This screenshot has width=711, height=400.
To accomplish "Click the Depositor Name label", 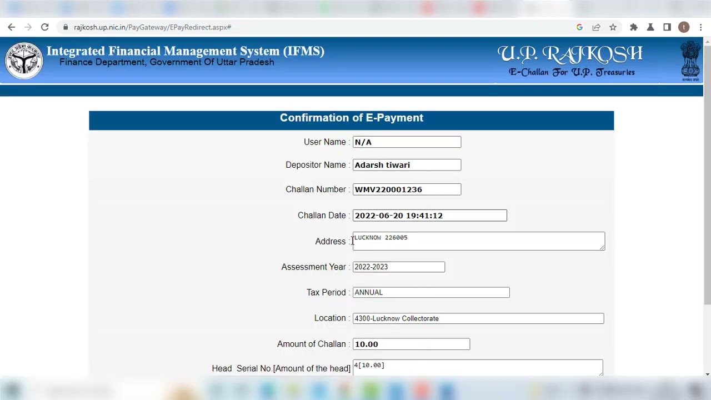I will [316, 165].
